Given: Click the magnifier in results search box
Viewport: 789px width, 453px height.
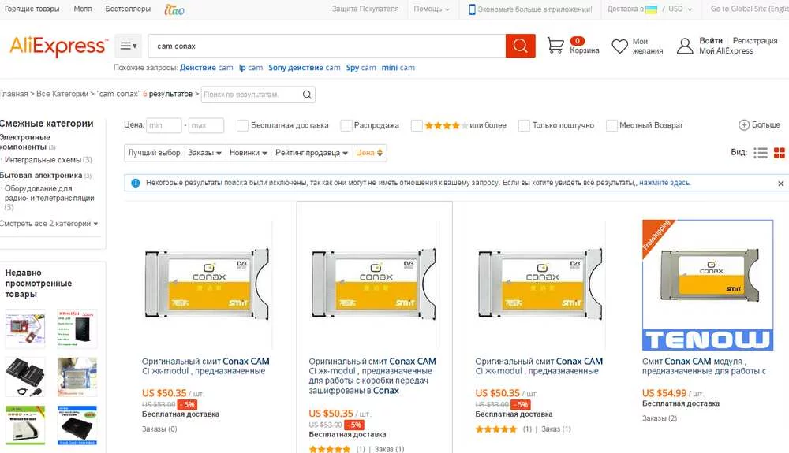Looking at the screenshot, I should click(x=307, y=95).
